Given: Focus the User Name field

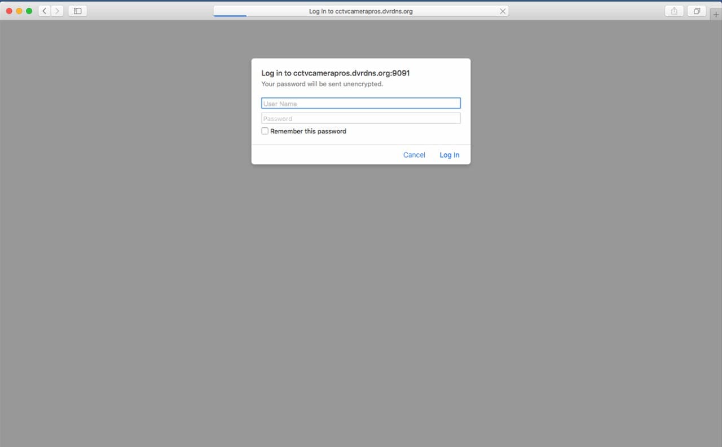Looking at the screenshot, I should click(x=361, y=104).
